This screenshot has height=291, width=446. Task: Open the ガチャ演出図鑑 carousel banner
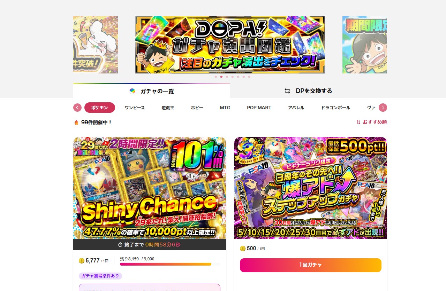(230, 45)
